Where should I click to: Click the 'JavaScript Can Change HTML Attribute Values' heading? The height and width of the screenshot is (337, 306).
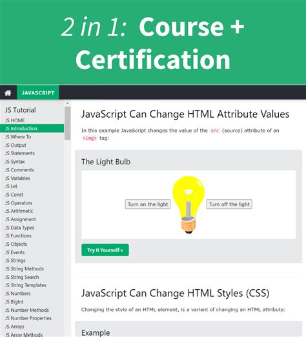[x=185, y=114]
